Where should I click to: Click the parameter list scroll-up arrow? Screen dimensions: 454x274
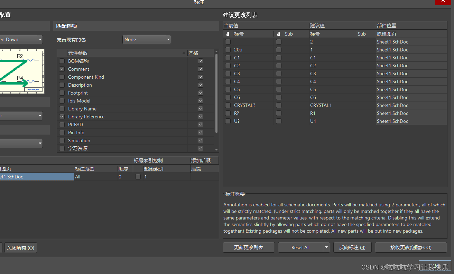[217, 51]
